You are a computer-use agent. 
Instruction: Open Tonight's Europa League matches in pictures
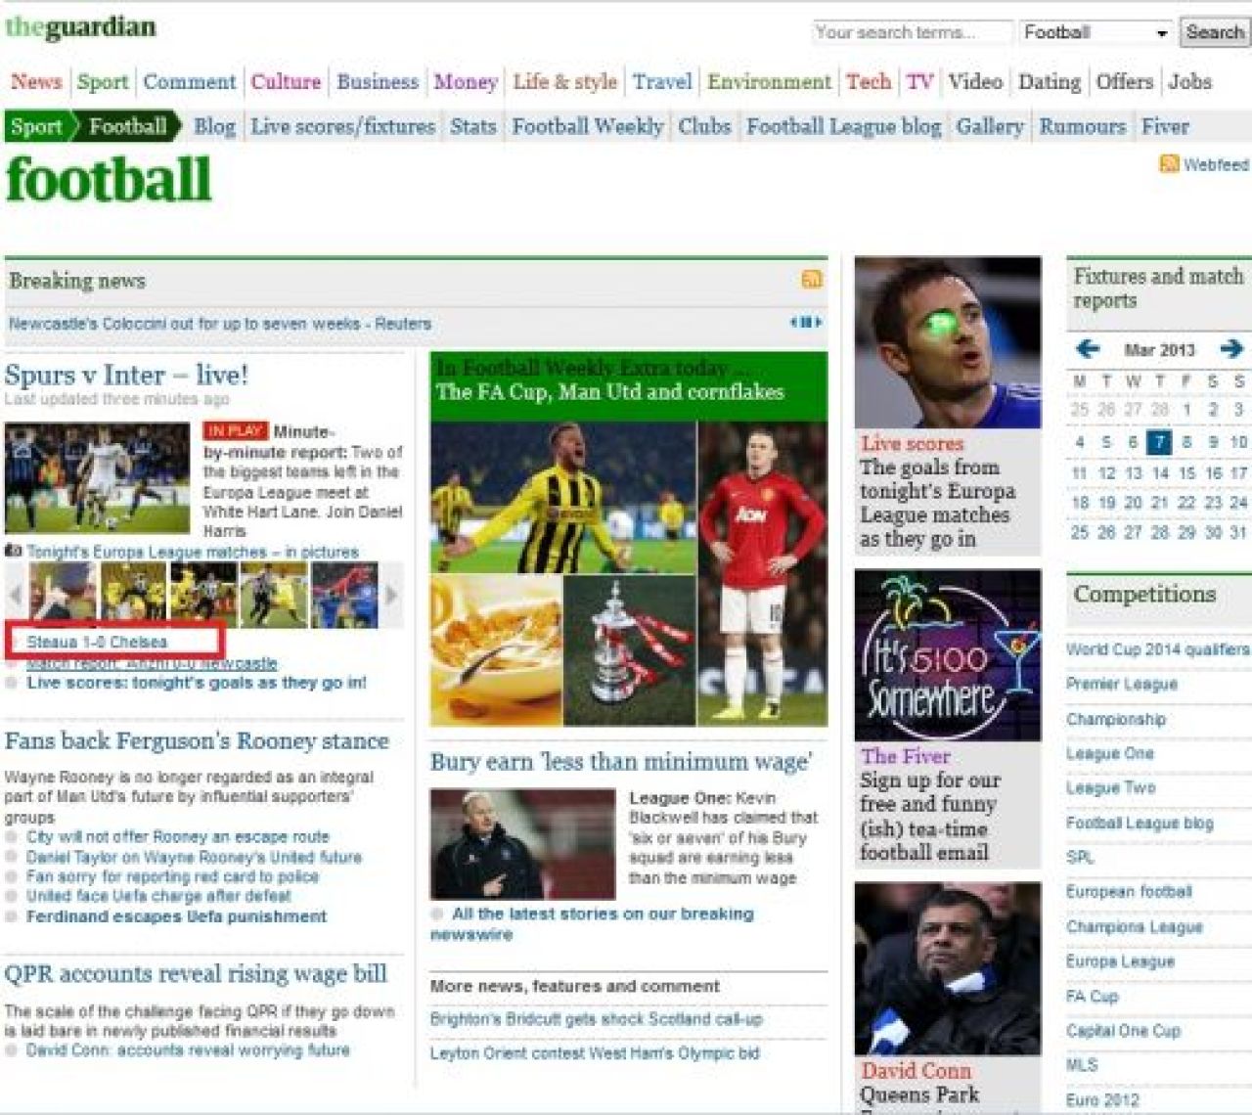[193, 552]
